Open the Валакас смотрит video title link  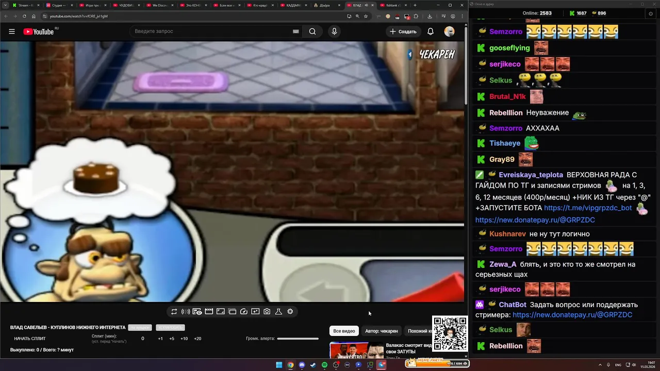(x=408, y=348)
